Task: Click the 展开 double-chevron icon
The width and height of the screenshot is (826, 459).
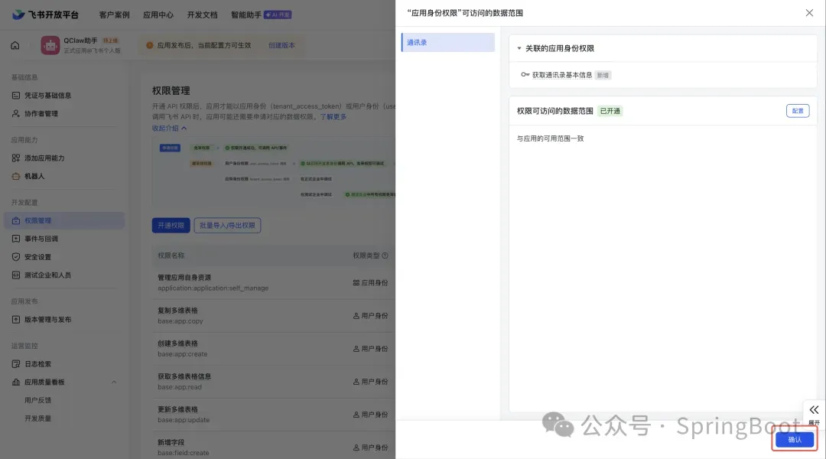Action: (814, 410)
